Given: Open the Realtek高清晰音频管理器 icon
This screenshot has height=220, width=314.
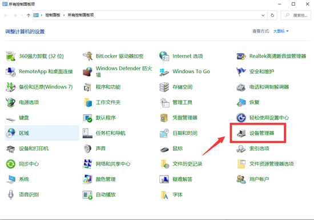Looking at the screenshot, I should pyautogui.click(x=241, y=56).
